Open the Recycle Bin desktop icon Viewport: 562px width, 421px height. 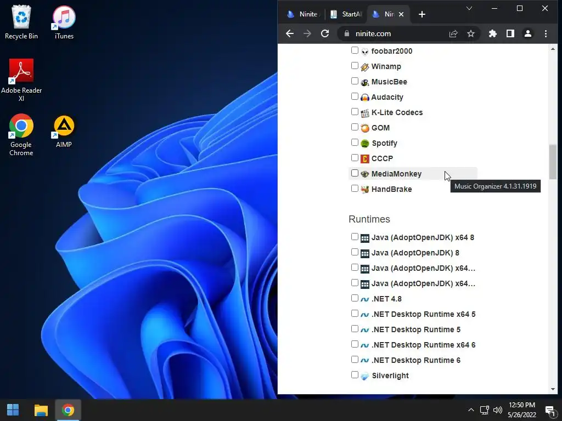pos(21,22)
